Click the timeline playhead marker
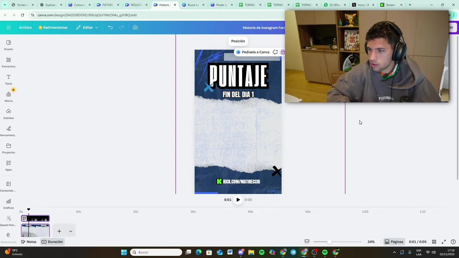This screenshot has width=459, height=258. pos(29,209)
